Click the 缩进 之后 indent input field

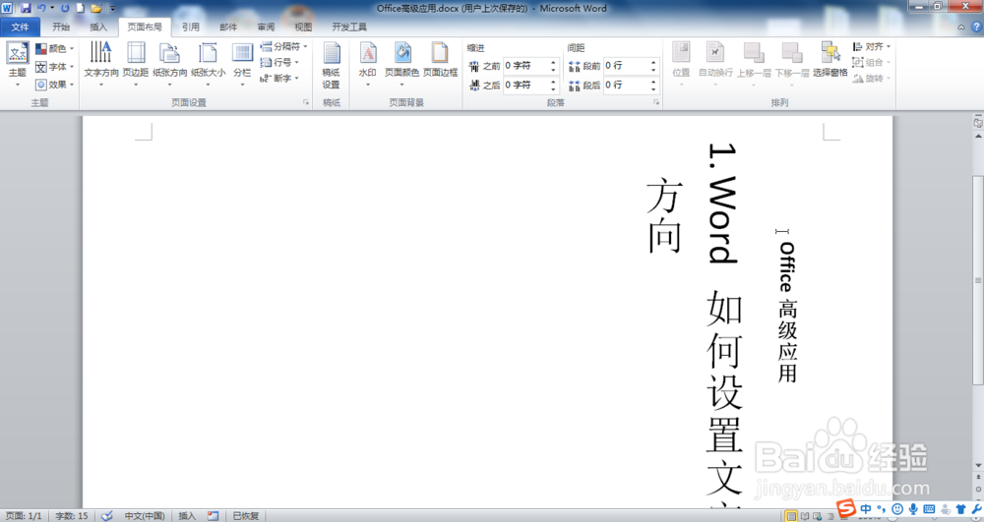pyautogui.click(x=525, y=85)
